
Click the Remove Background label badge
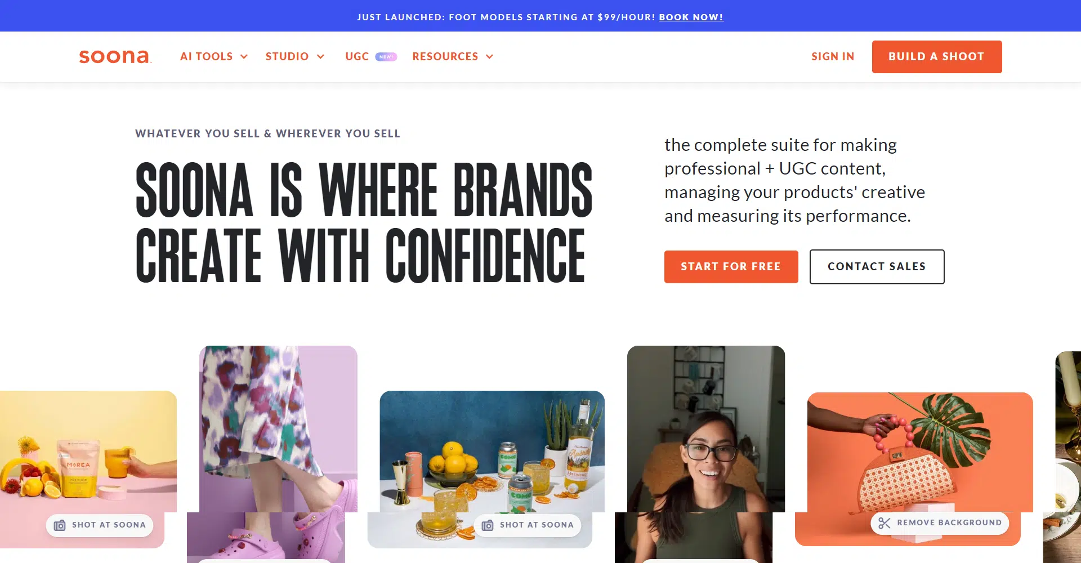click(949, 523)
